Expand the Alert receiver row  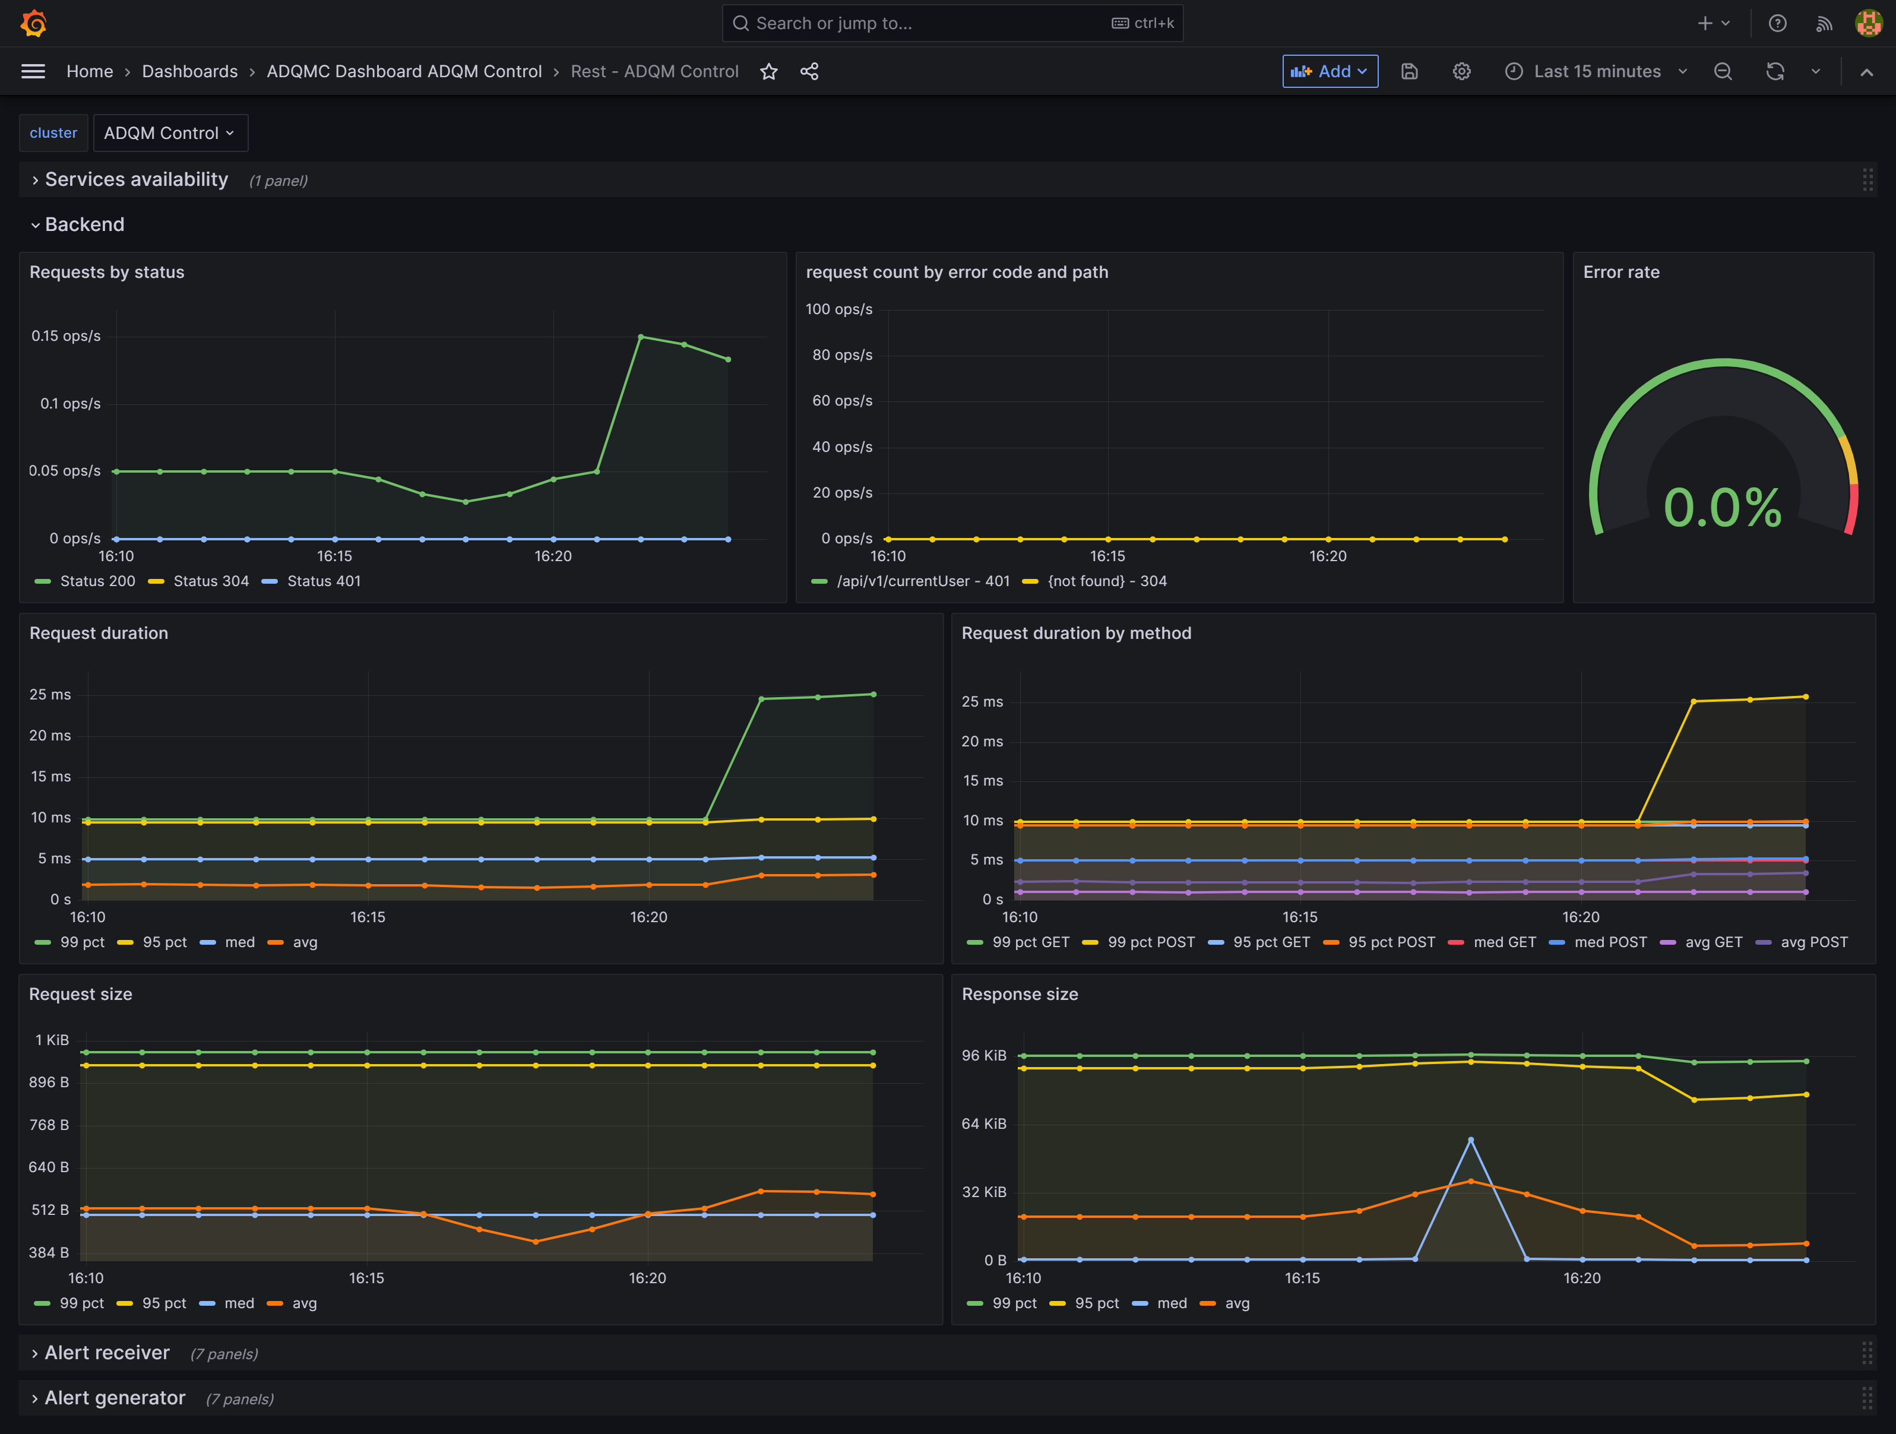[107, 1353]
